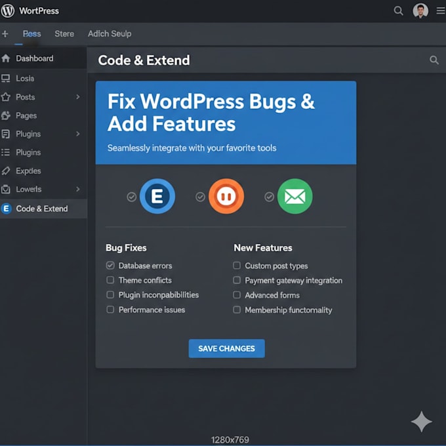This screenshot has height=446, width=446.
Task: Click the Code & Extend E icon
Action: [6, 209]
